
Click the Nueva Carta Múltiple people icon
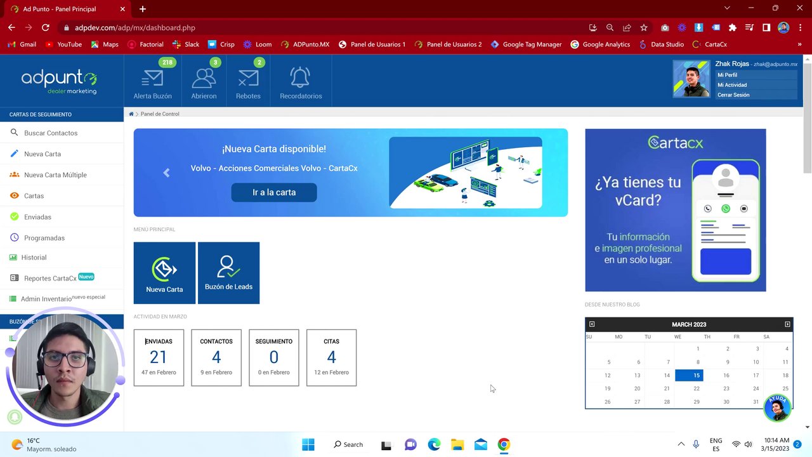[14, 175]
